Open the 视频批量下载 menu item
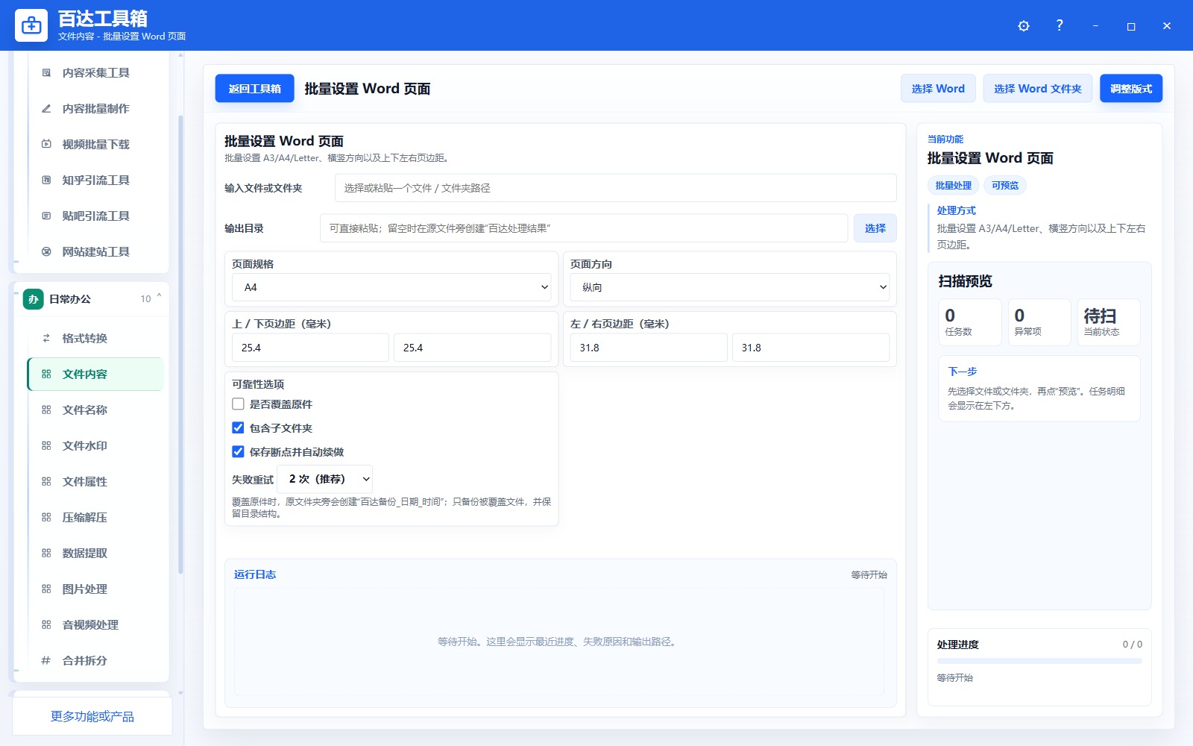 point(95,145)
